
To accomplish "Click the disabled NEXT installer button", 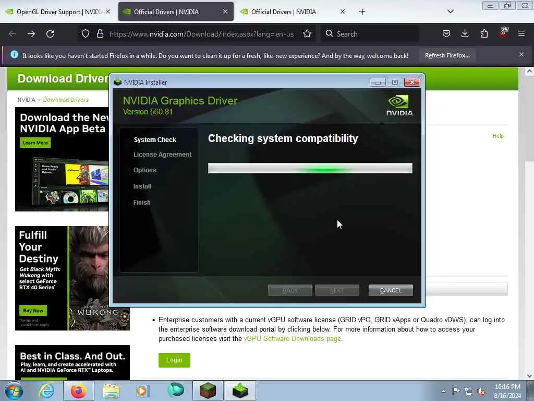I will 337,290.
